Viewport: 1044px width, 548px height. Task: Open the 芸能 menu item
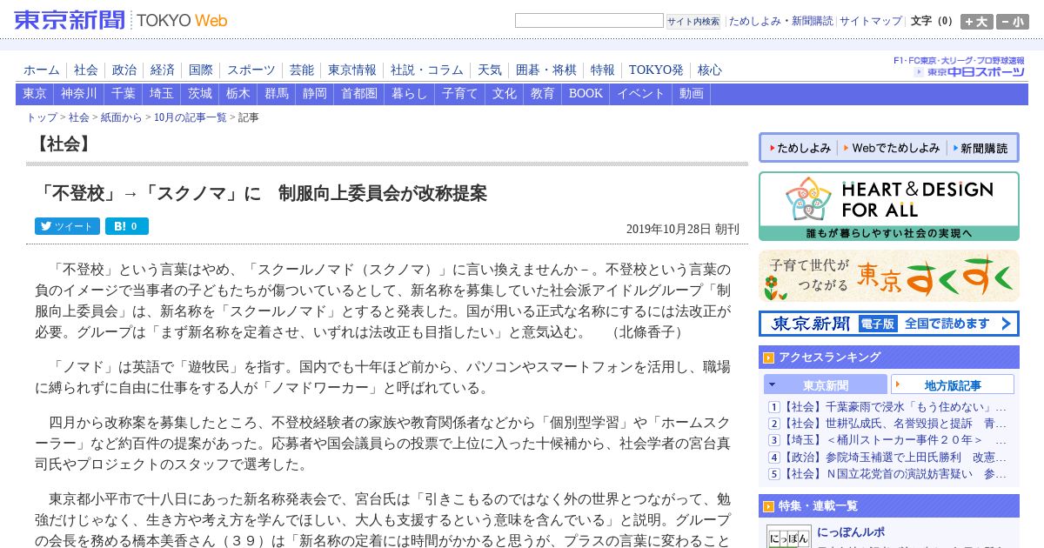point(302,70)
